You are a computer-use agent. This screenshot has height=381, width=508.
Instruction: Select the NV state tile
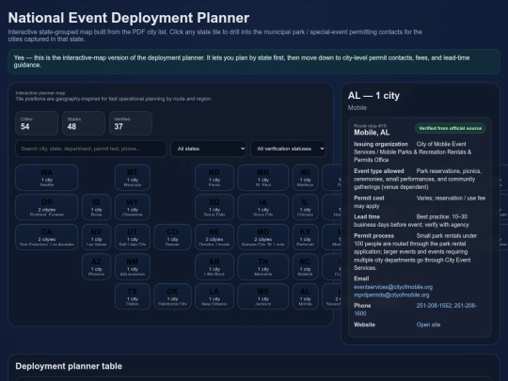coord(96,237)
